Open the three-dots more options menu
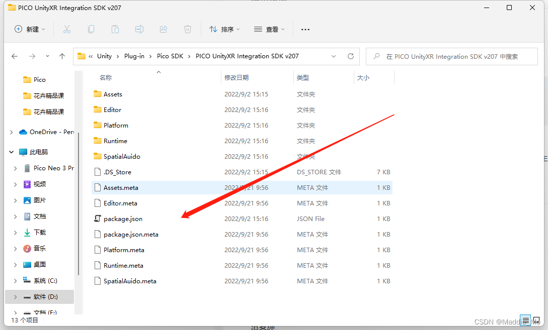This screenshot has height=330, width=548. pos(305,30)
